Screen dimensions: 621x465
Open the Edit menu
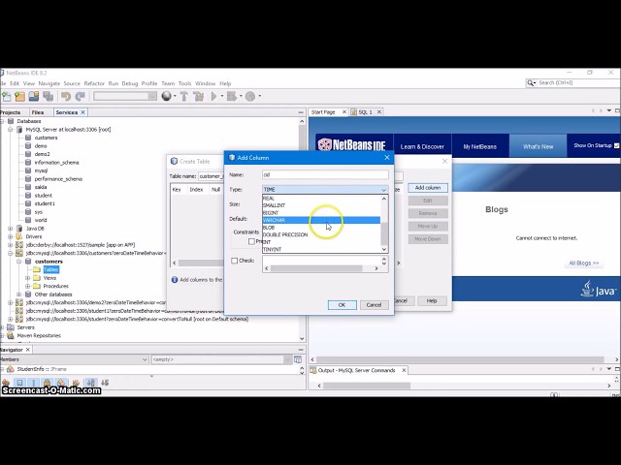pos(15,83)
